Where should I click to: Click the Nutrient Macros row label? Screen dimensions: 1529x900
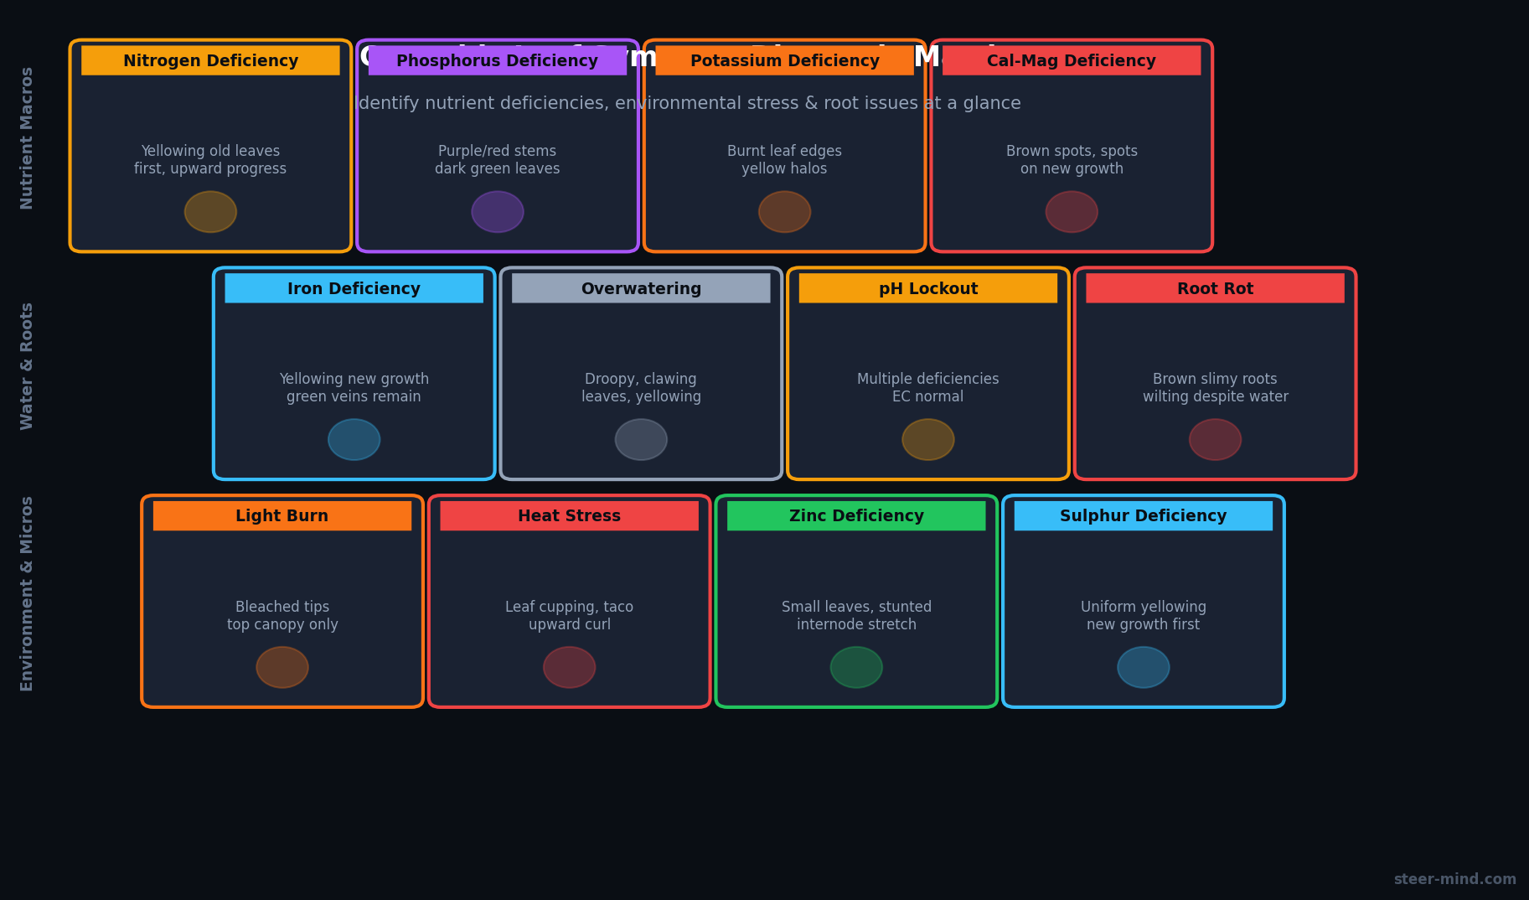click(27, 138)
